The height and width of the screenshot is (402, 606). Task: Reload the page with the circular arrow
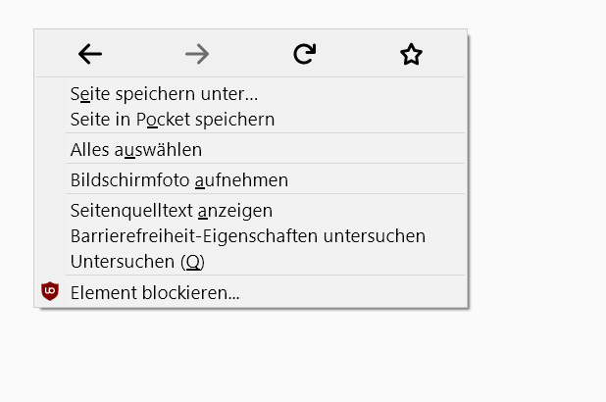[305, 55]
